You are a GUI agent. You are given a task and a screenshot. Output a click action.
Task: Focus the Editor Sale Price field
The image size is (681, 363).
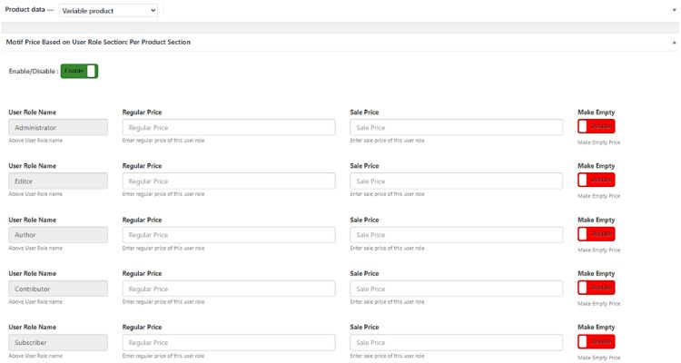(456, 181)
